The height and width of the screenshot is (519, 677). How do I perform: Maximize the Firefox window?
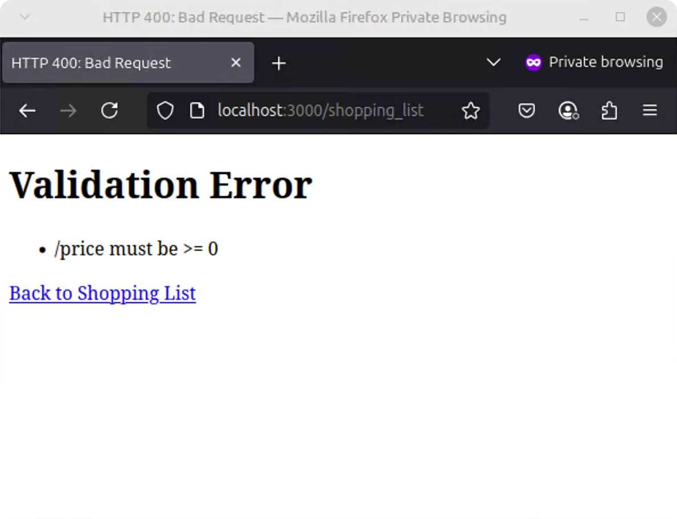coord(620,17)
